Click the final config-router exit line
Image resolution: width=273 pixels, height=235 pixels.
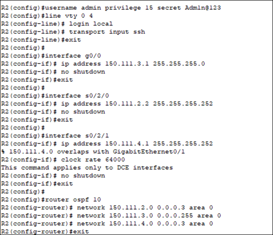coord(45,231)
